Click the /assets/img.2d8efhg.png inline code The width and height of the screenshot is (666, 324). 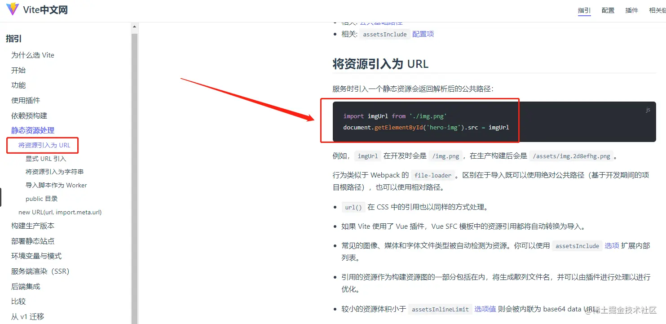(571, 156)
